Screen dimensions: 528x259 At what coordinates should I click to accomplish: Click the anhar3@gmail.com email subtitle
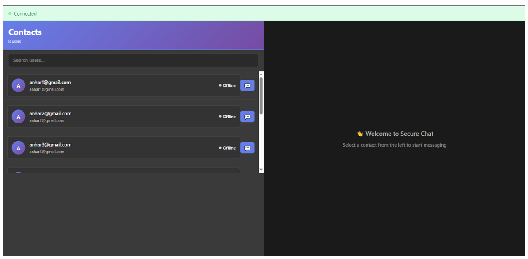[46, 152]
